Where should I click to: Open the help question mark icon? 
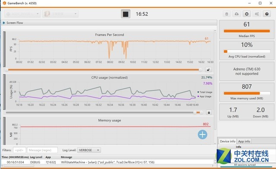[267, 14]
